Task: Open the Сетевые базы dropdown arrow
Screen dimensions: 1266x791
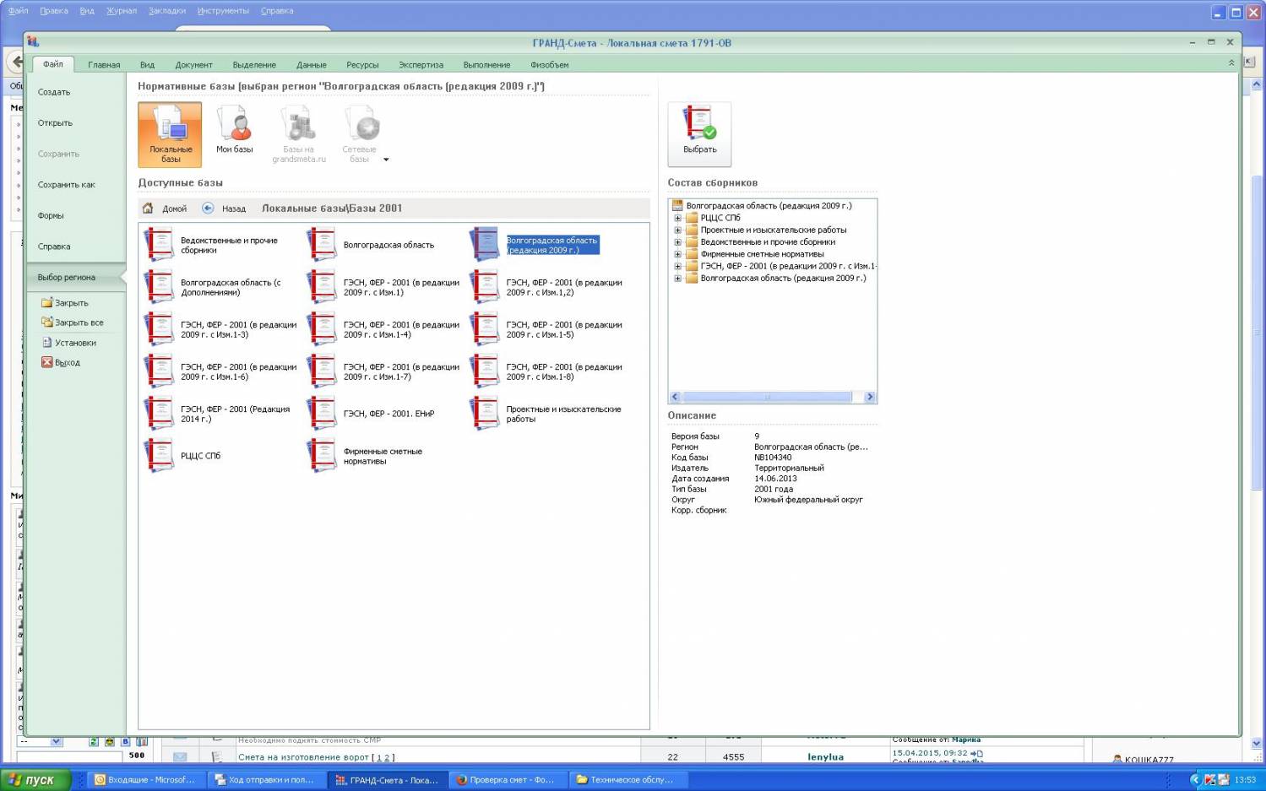Action: [x=386, y=160]
